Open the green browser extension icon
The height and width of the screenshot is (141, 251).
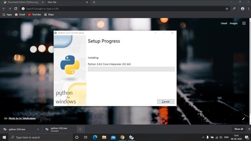coord(234,9)
